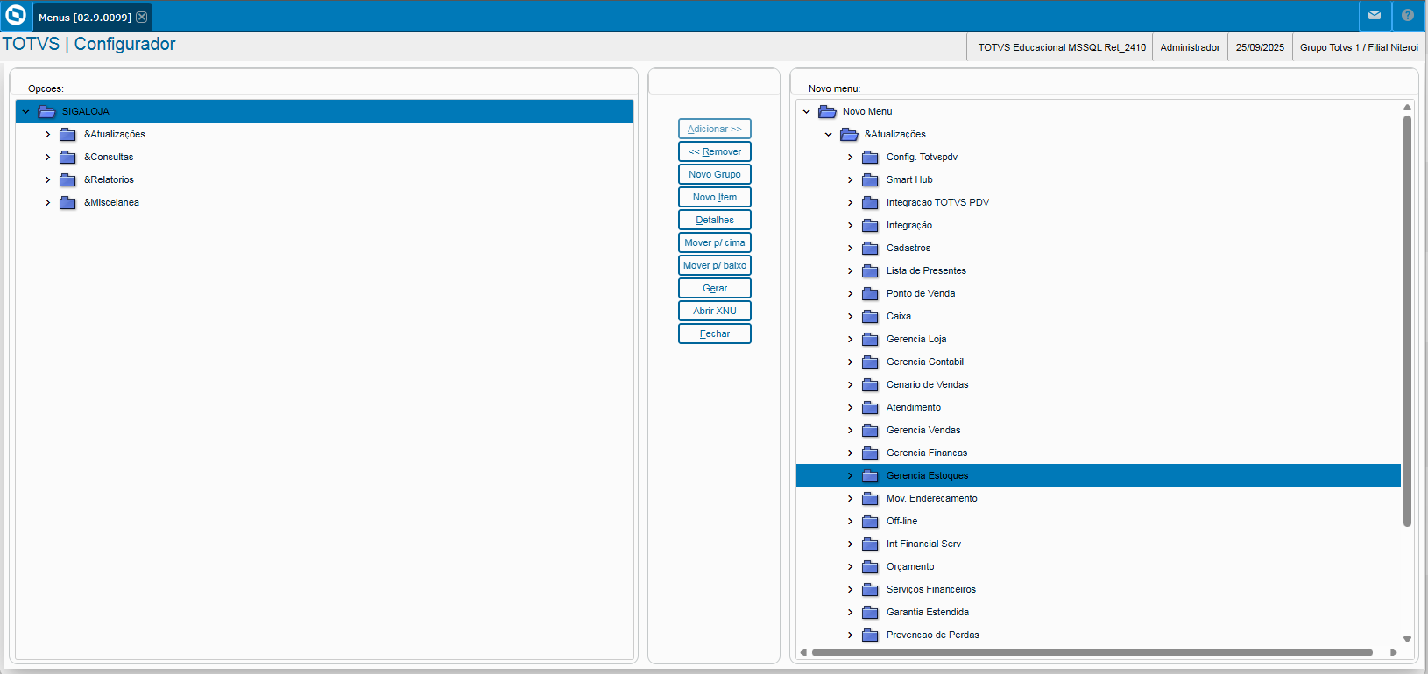The width and height of the screenshot is (1428, 674).
Task: Click the horizontal scrollbar of Novo menu
Action: 1092,652
